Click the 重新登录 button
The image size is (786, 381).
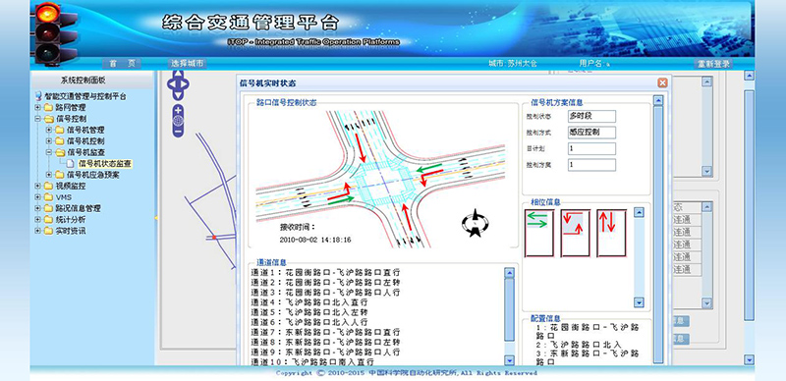coord(713,64)
